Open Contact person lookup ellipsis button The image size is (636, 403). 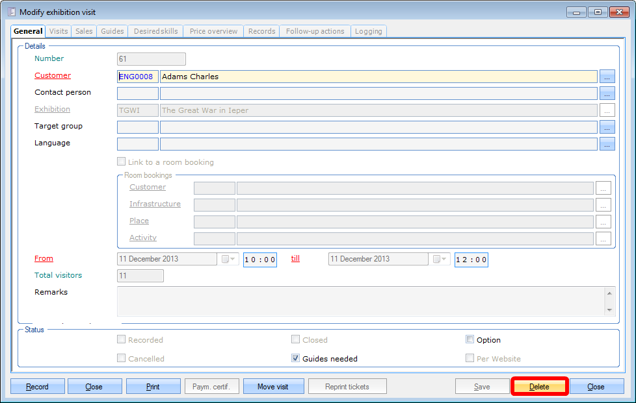607,93
